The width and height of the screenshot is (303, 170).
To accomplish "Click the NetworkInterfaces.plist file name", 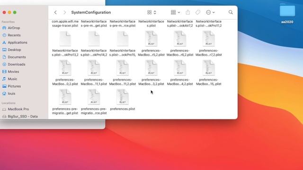I will tap(151, 24).
